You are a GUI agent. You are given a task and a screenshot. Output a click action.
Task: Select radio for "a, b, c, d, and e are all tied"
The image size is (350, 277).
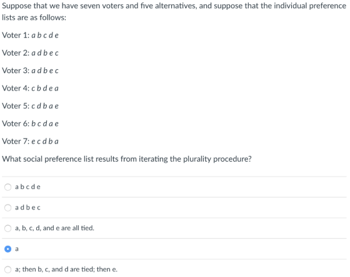point(7,228)
